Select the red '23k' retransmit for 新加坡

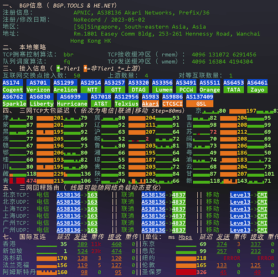pyautogui.click(x=96, y=251)
